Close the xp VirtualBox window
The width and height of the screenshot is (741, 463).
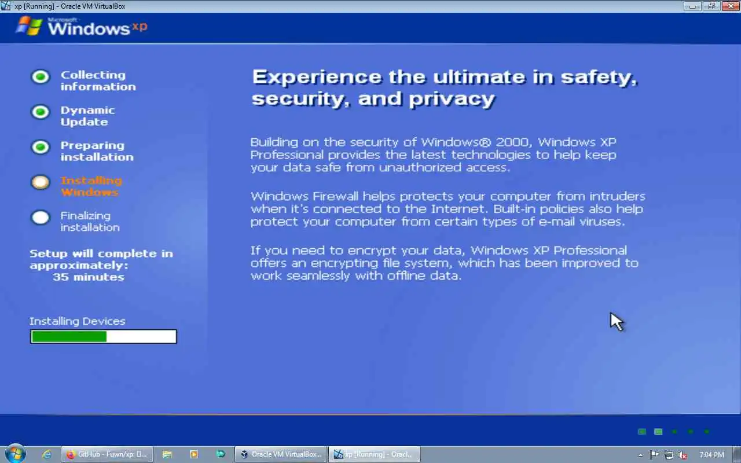tap(730, 6)
